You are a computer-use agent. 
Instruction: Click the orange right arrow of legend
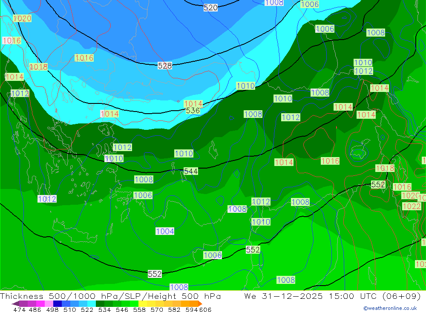(x=200, y=303)
